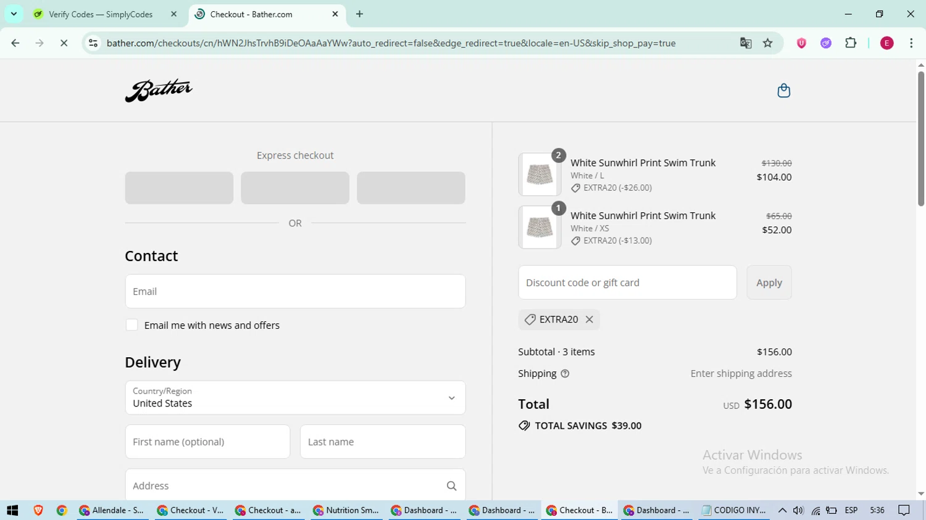Open the battery tray icon
Screen dimensions: 926x520
832,510
